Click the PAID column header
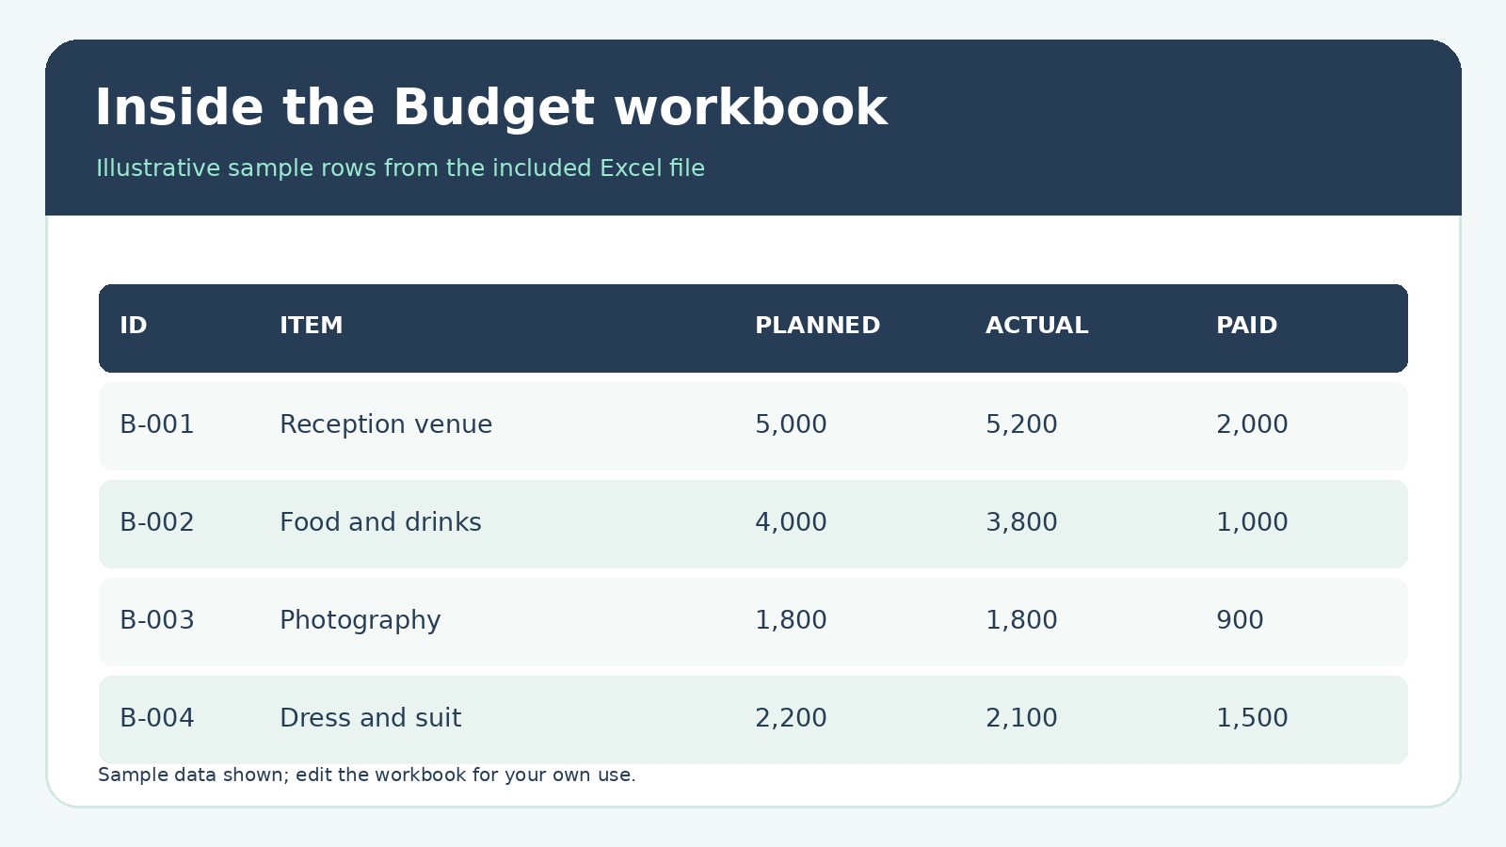Screen dimensions: 1506x847 [1247, 326]
